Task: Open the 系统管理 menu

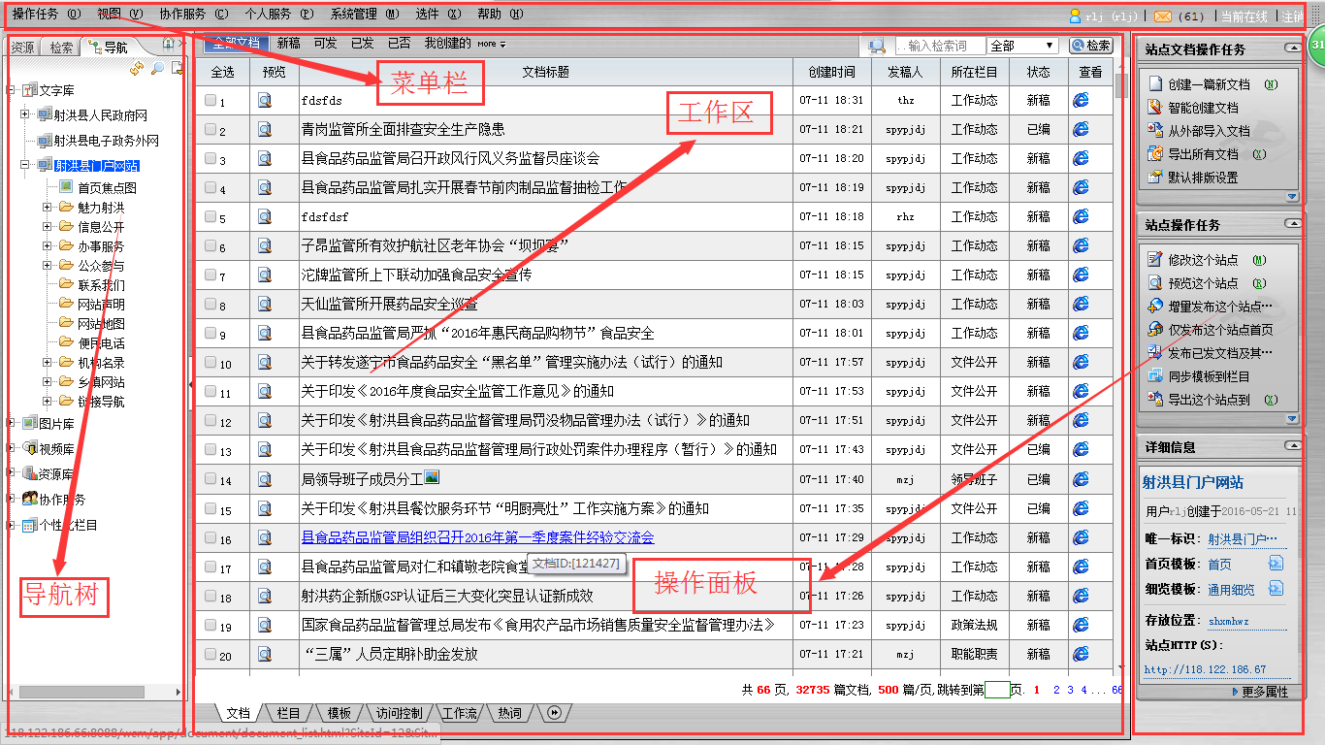Action: 364,15
